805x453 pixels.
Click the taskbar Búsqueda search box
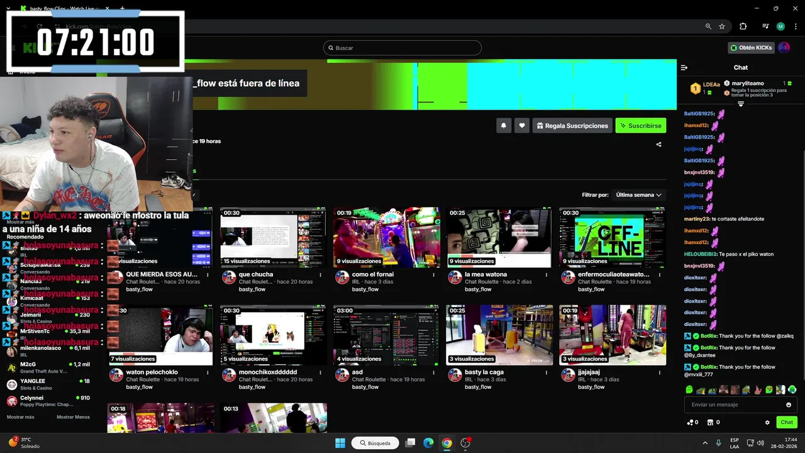click(x=375, y=443)
